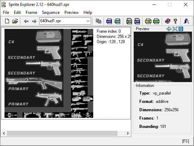
Task: Export QC script icon
Action: [148, 21]
